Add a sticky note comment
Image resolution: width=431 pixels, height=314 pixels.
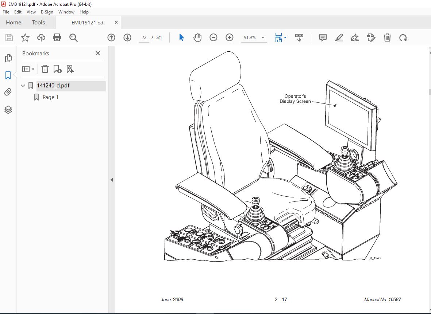323,37
